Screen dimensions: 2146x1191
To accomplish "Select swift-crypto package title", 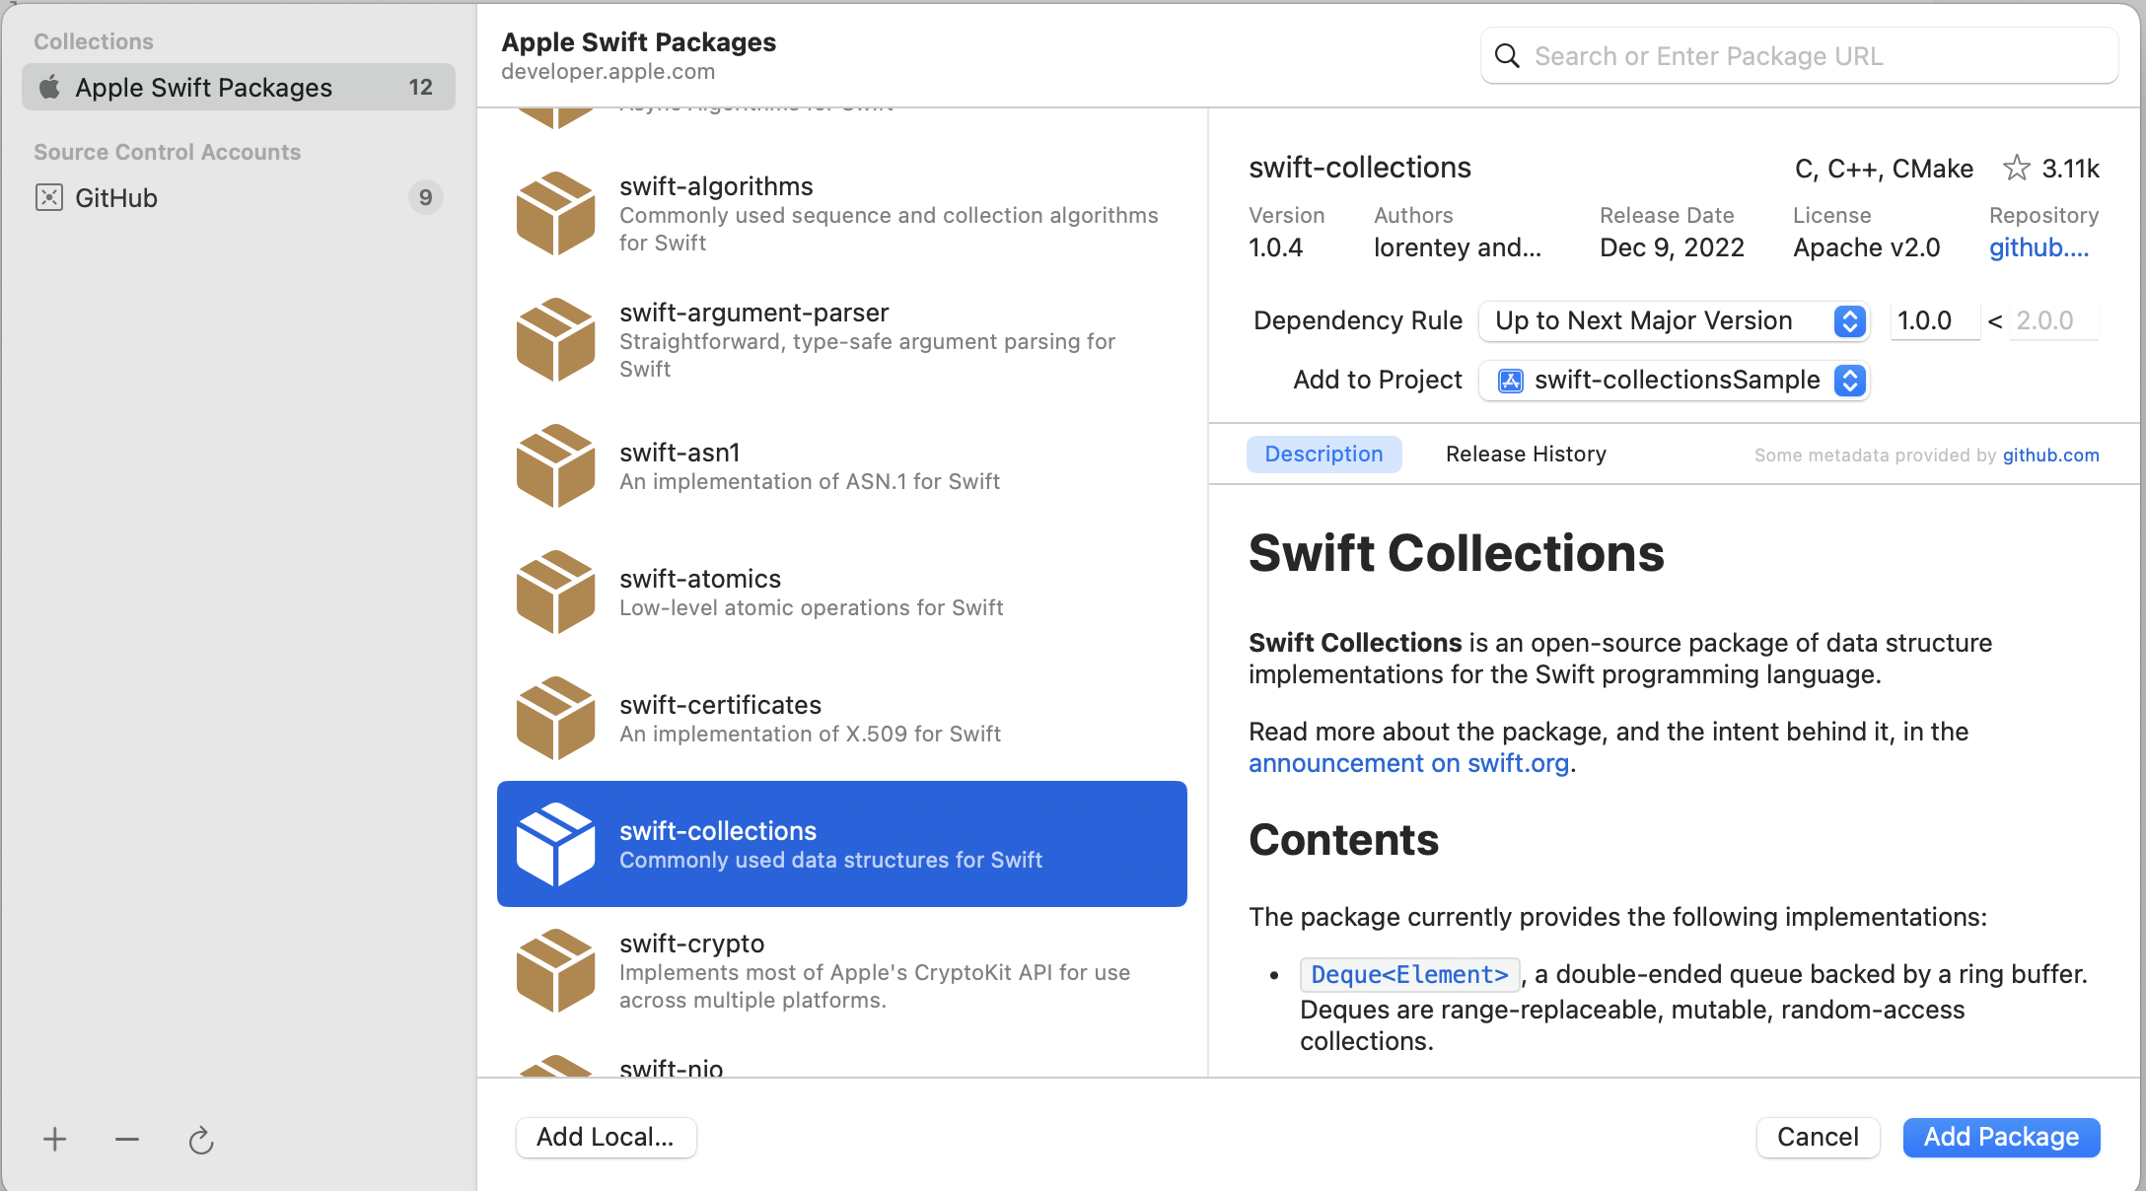I will click(x=691, y=944).
